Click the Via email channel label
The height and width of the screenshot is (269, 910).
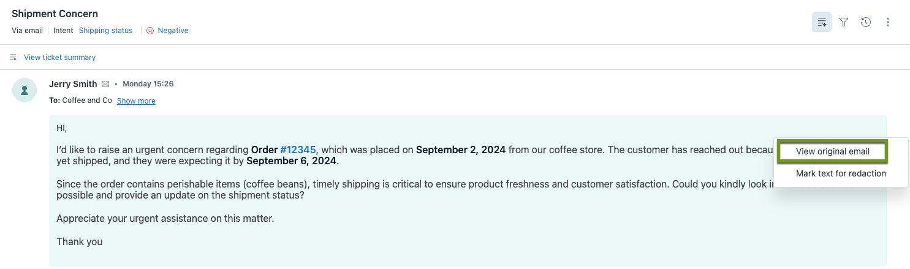pos(27,31)
